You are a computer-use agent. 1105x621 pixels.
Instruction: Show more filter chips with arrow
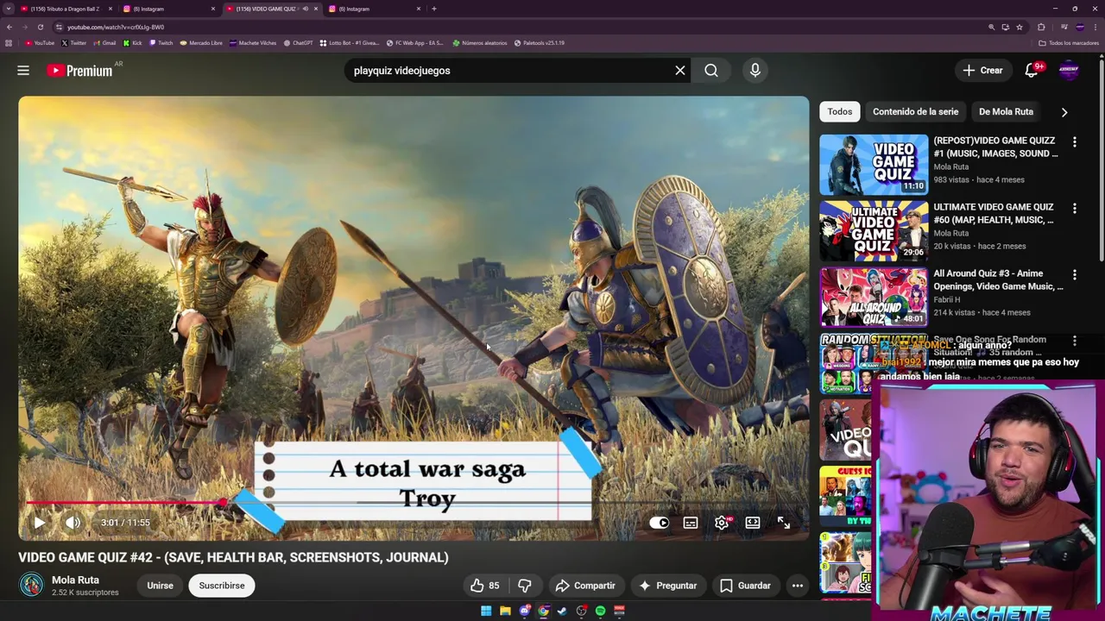click(x=1064, y=112)
